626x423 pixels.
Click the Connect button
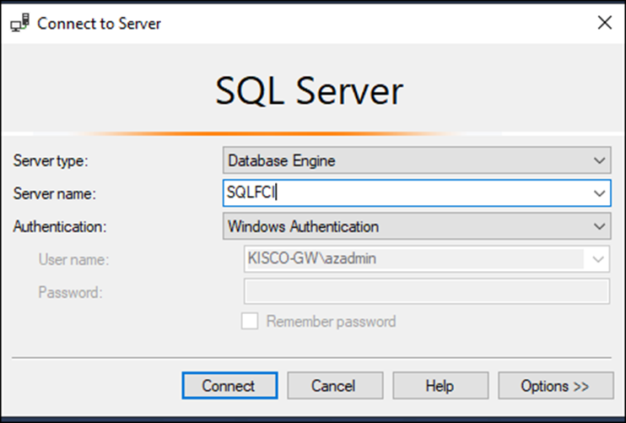pos(229,386)
